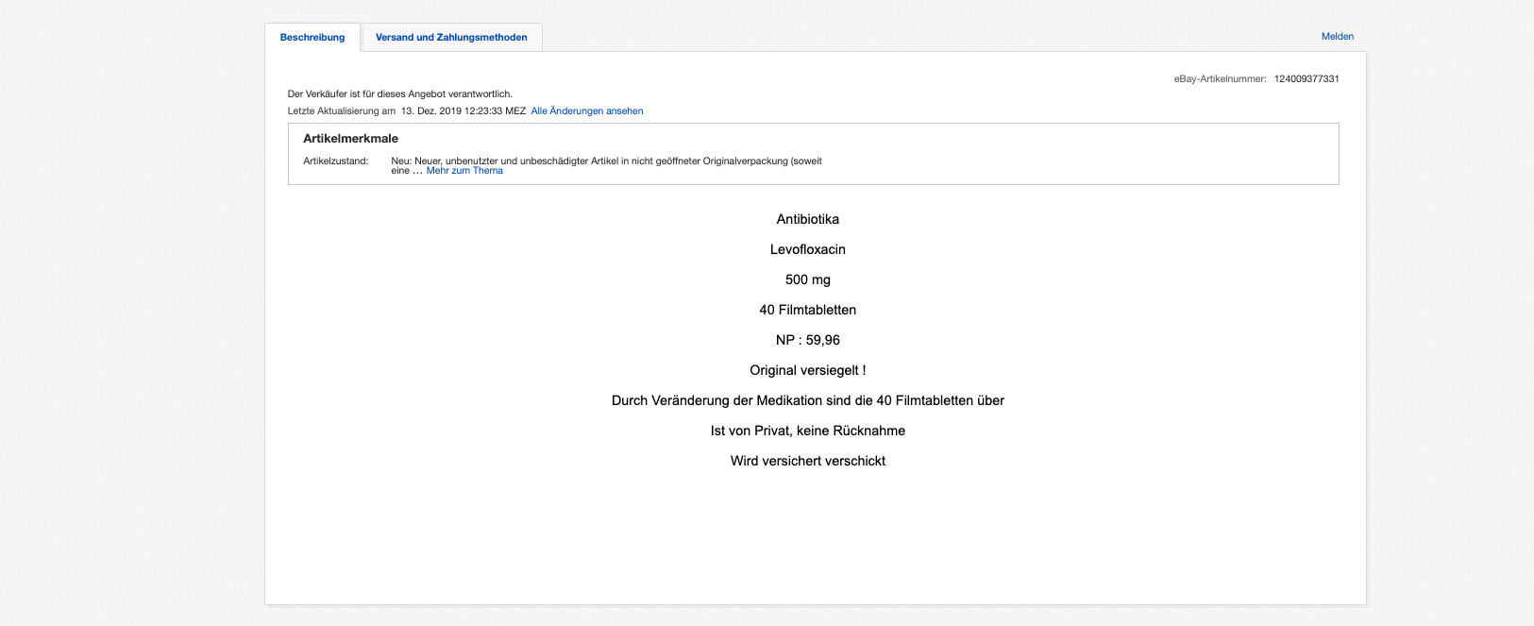1534x626 pixels.
Task: Open the Versand und Zahlungsmethoden tab
Action: click(x=451, y=38)
